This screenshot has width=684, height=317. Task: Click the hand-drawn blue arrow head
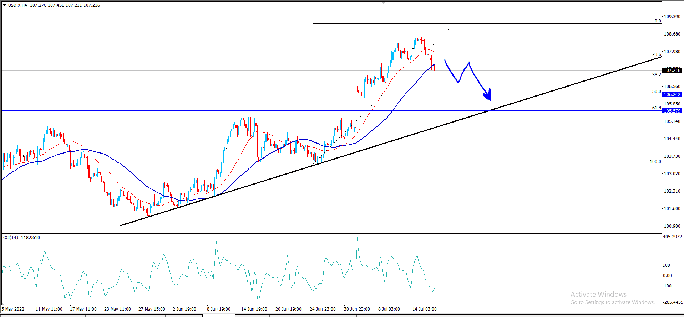pos(488,95)
